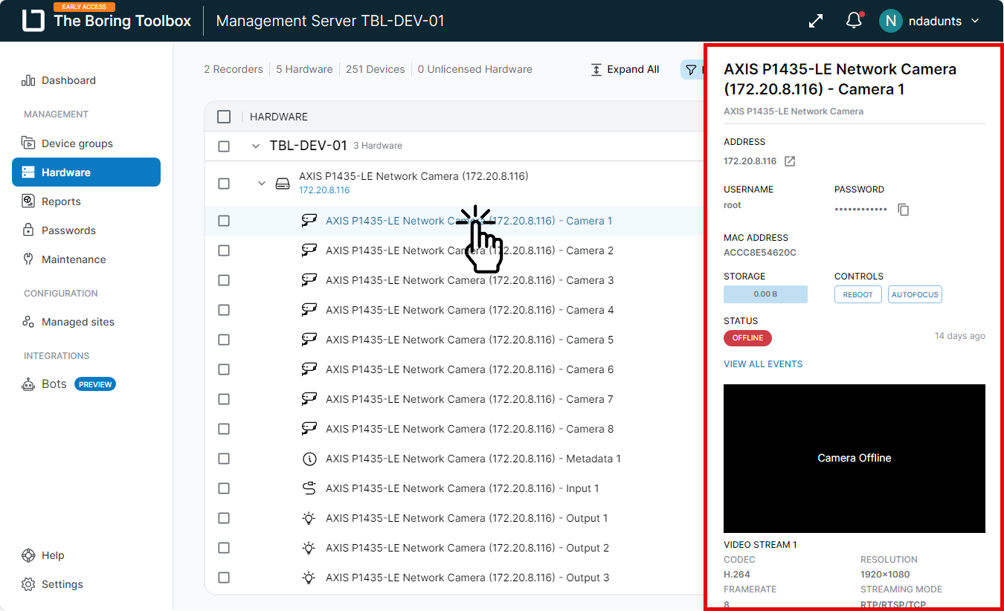The height and width of the screenshot is (611, 1004).
Task: Copy the password icon
Action: tap(904, 210)
